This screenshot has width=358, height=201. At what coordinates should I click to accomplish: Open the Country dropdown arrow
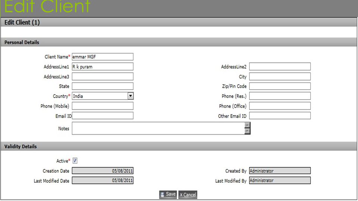(131, 96)
